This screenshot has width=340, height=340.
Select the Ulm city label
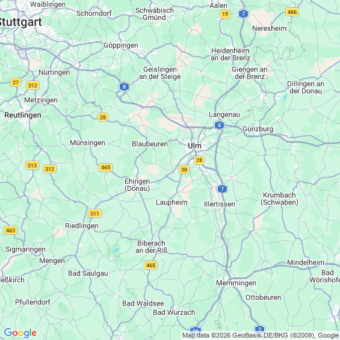coord(194,146)
